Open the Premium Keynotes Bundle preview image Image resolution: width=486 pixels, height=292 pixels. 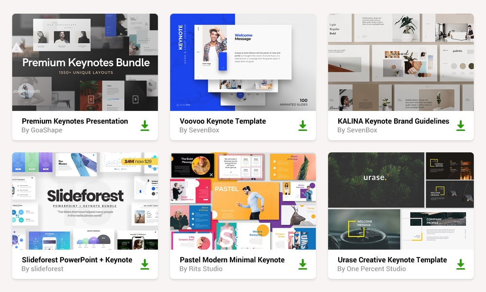coord(85,62)
